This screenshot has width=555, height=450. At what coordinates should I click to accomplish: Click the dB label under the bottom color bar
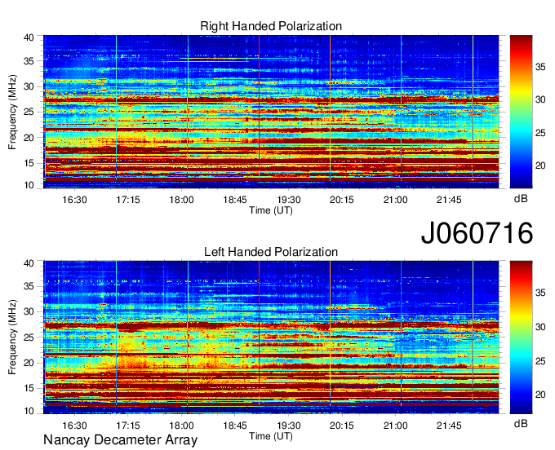[x=521, y=423]
